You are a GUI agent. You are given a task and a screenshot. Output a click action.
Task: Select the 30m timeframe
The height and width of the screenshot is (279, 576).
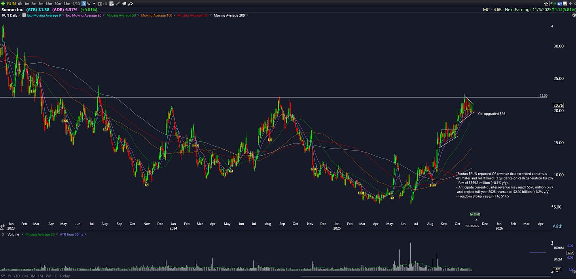(58, 4)
